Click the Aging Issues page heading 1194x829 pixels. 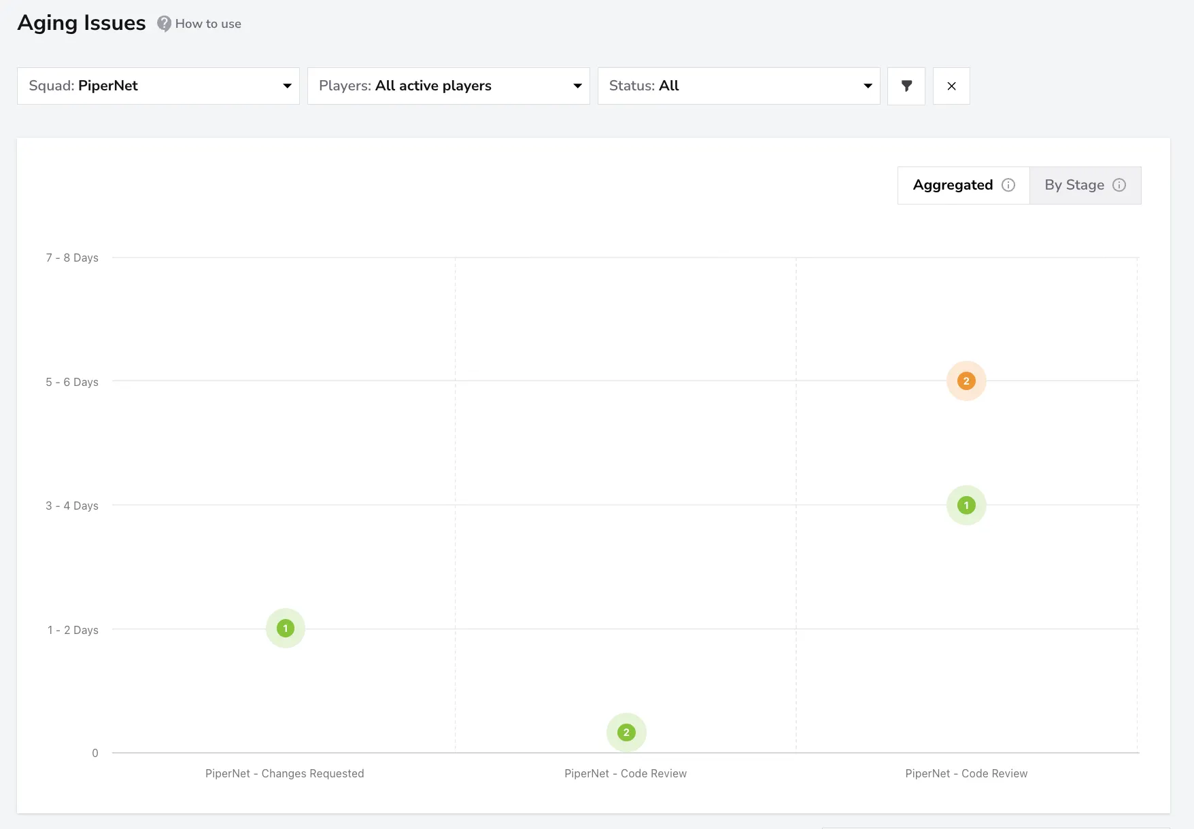(x=82, y=23)
